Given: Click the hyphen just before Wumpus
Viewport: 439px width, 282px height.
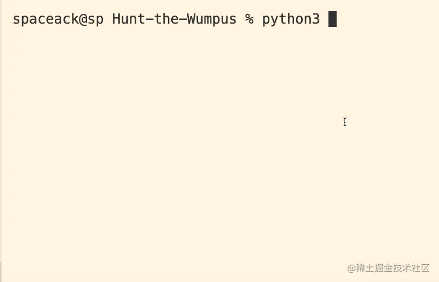Looking at the screenshot, I should click(182, 19).
